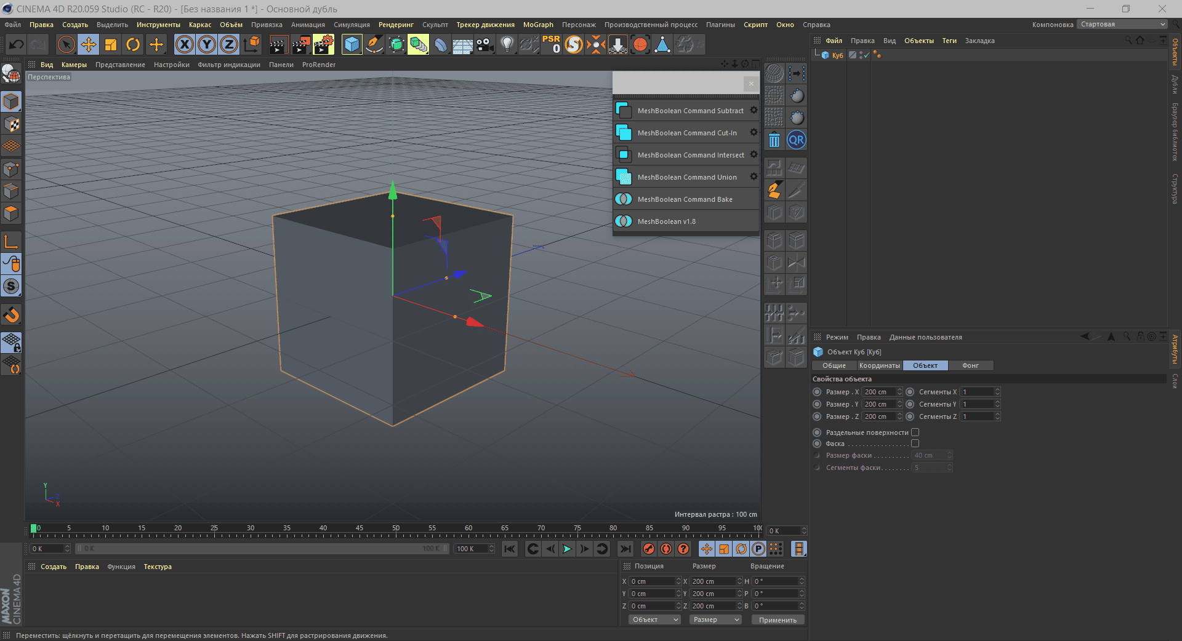Toggle Y axis lock
Screen dimensions: 1182x641
[207, 44]
